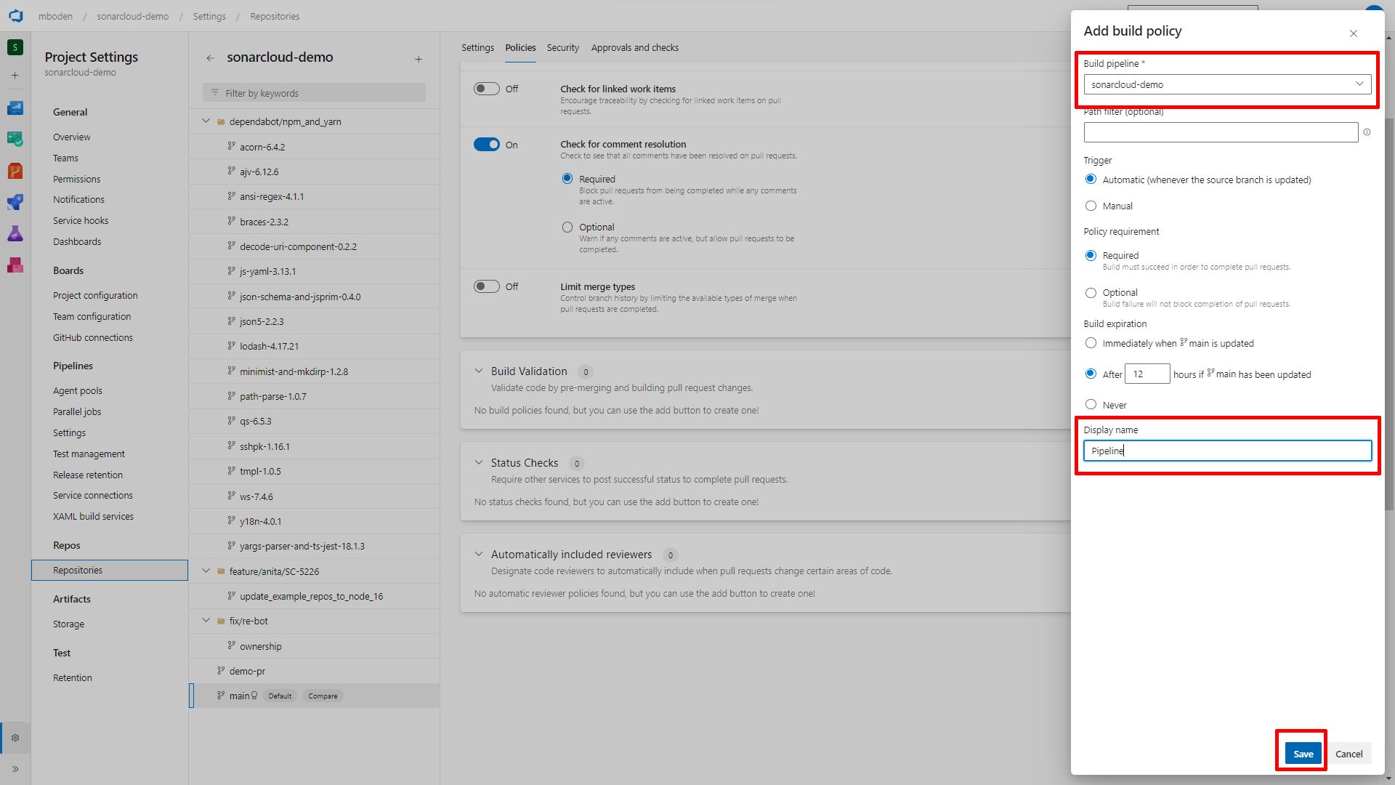The height and width of the screenshot is (785, 1395).
Task: Open Test Plans flask icon
Action: tap(15, 233)
